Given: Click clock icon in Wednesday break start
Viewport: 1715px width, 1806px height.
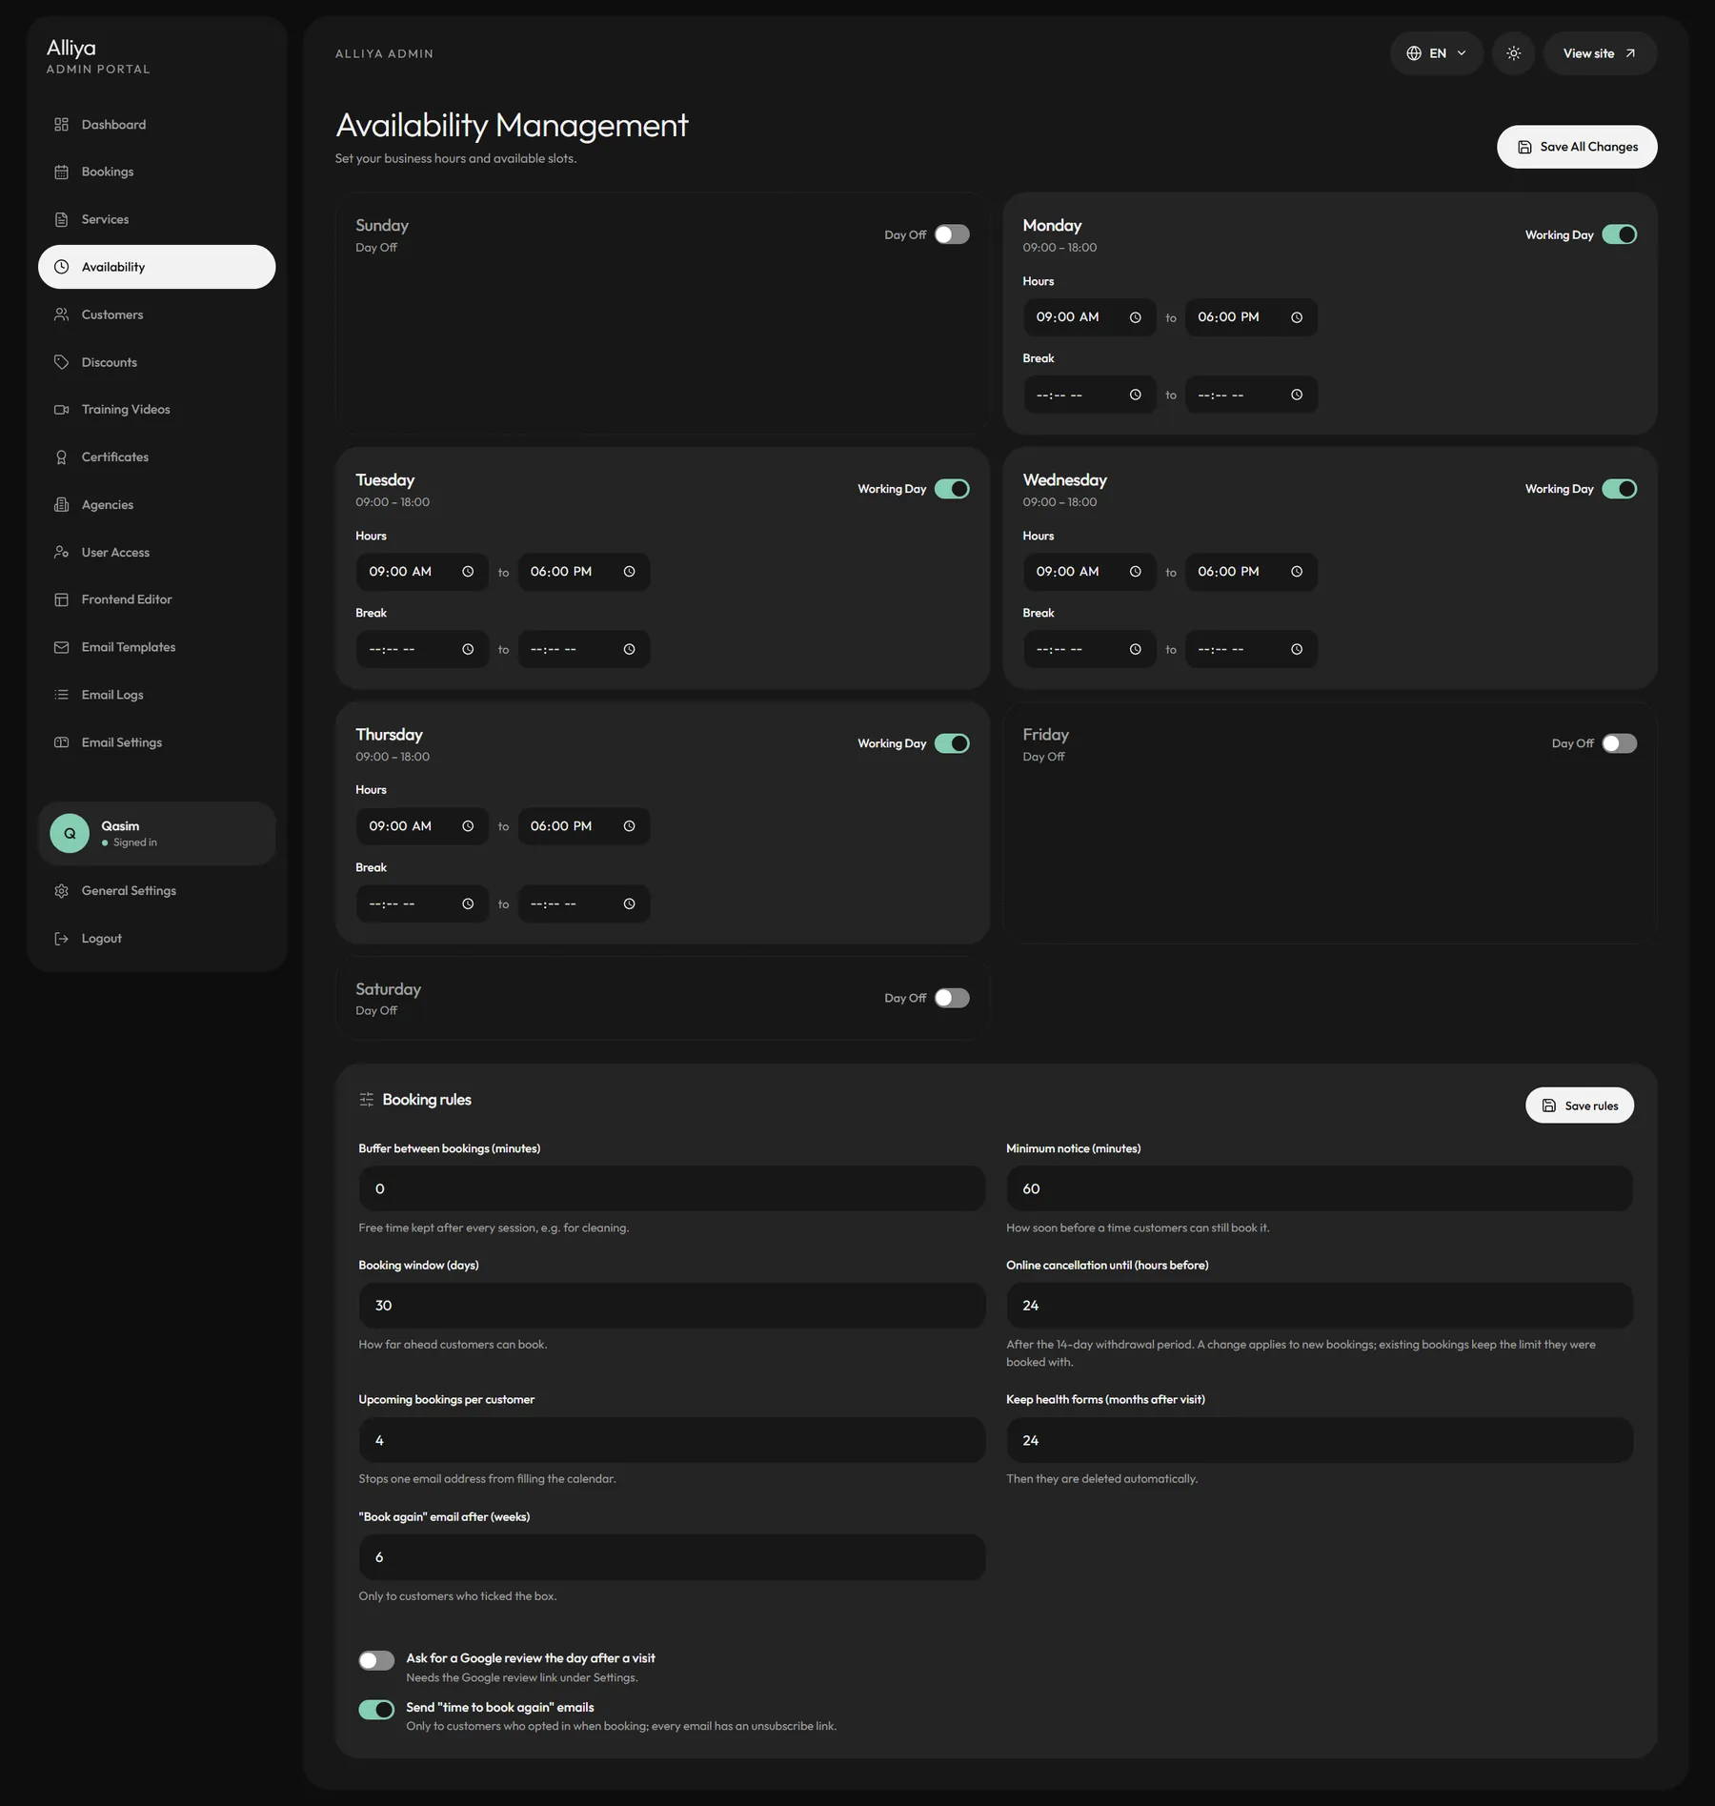Looking at the screenshot, I should point(1135,649).
